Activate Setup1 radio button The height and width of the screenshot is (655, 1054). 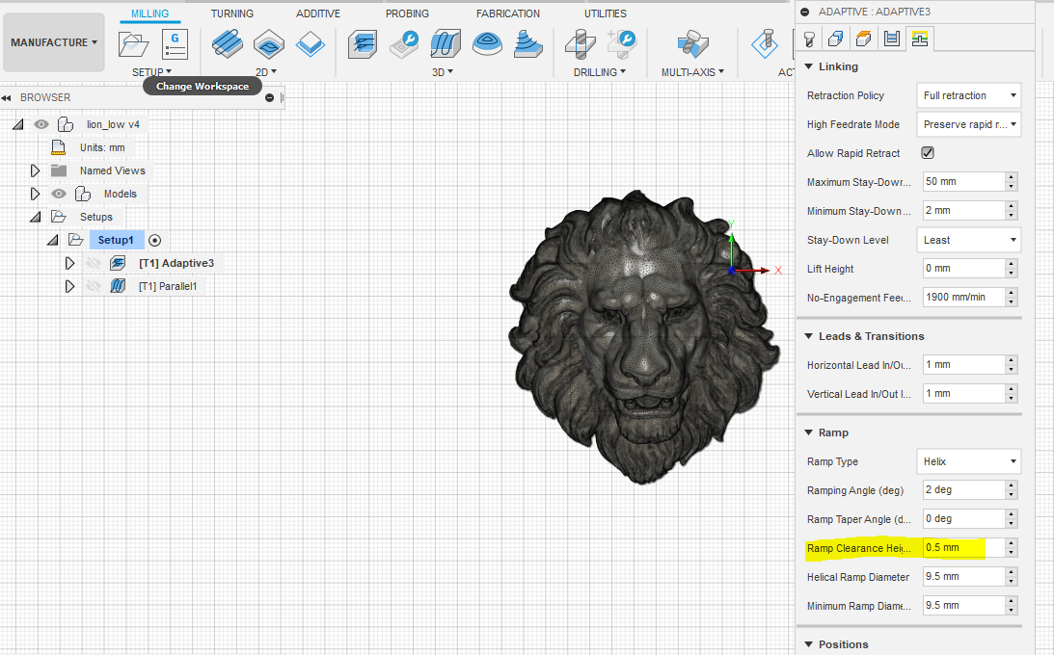(154, 240)
